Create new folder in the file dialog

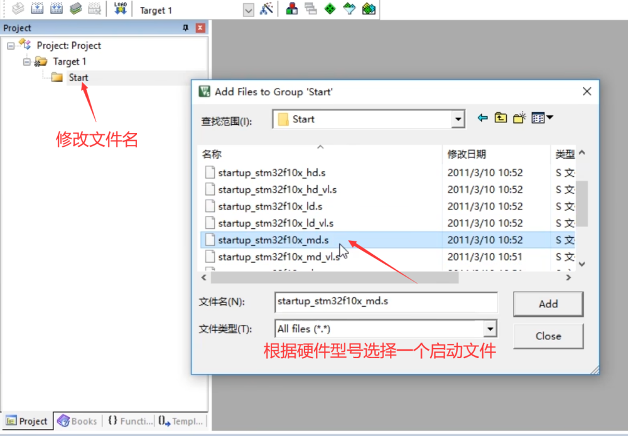coord(519,118)
